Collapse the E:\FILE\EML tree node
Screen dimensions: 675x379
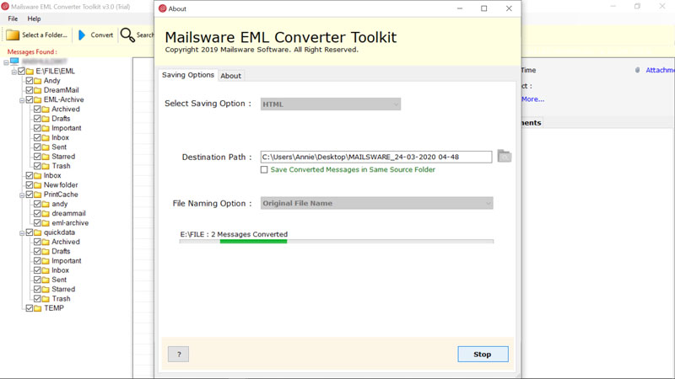tap(13, 72)
